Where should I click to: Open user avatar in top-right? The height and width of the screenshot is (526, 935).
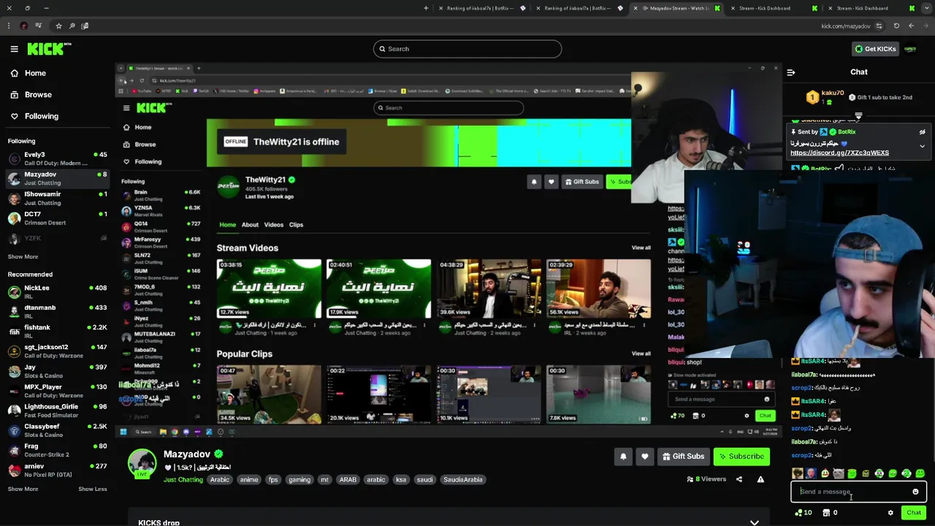910,49
